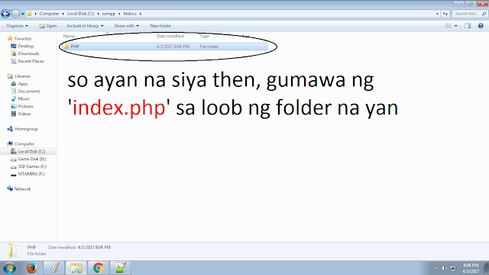Select Favorites in navigation pane

23,39
